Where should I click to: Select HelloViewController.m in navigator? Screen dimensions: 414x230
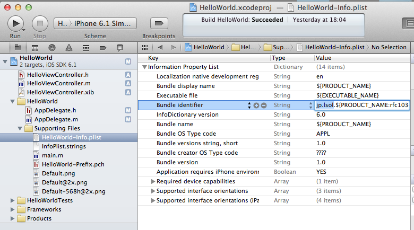(58, 84)
